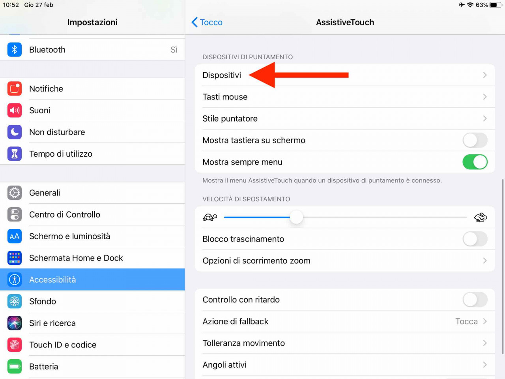Tap the Generali gear icon

tap(15, 193)
